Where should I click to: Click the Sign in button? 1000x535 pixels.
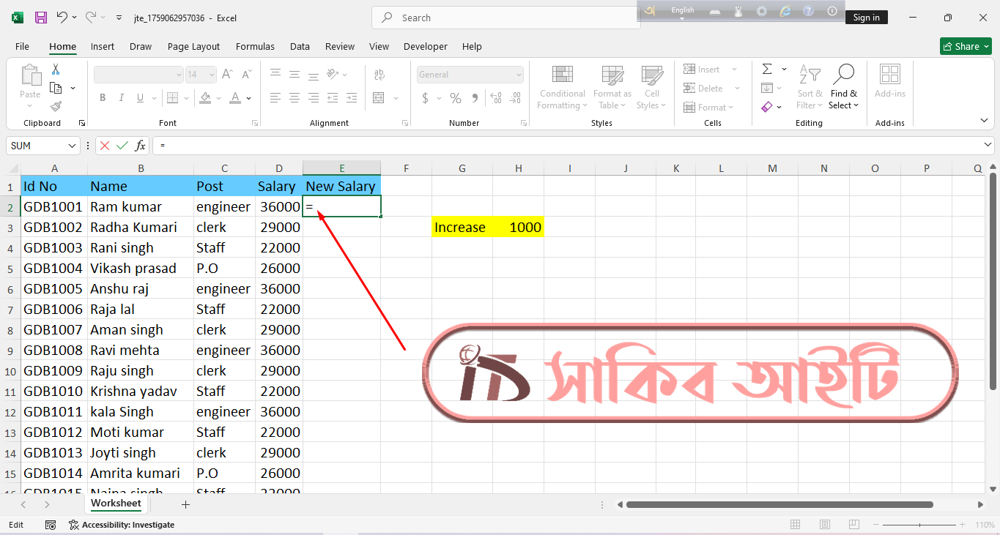866,16
